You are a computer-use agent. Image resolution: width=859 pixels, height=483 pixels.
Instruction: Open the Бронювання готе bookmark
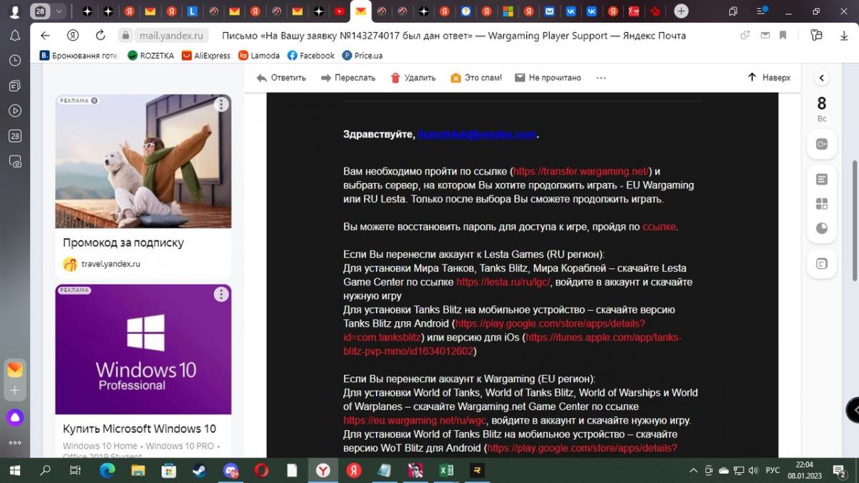(78, 55)
